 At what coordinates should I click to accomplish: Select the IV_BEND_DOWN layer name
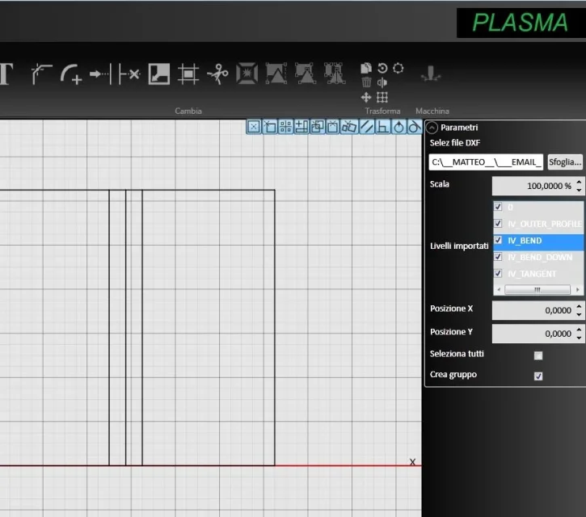point(540,258)
